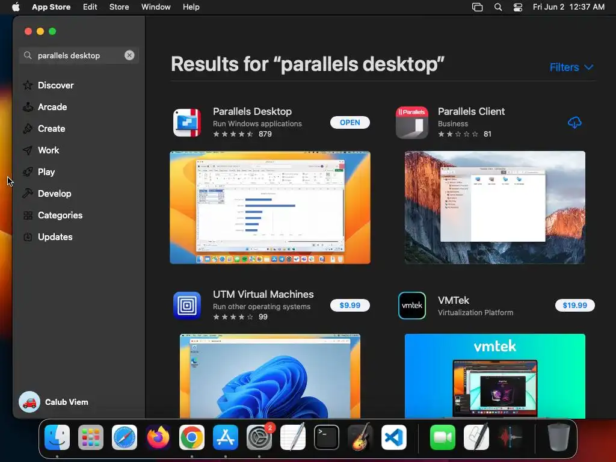Open the Store menu
The width and height of the screenshot is (616, 462).
[x=119, y=7]
